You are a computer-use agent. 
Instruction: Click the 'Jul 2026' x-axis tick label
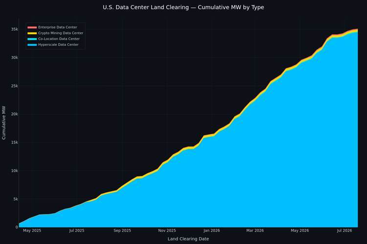tap(344, 231)
